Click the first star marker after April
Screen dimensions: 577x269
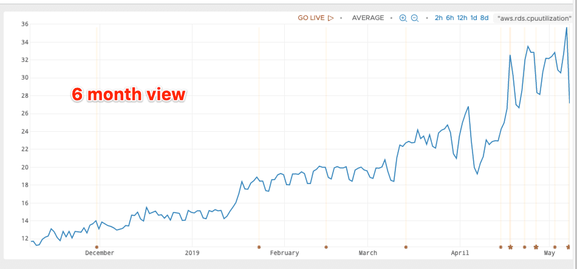510,247
